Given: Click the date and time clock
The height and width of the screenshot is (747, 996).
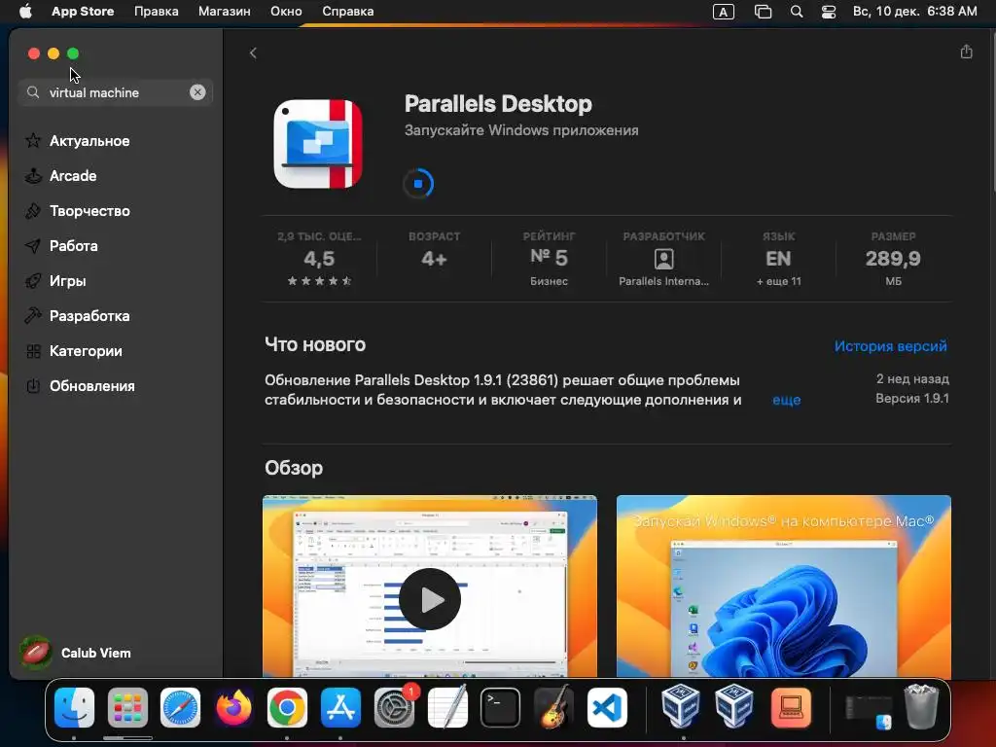Looking at the screenshot, I should (x=914, y=12).
